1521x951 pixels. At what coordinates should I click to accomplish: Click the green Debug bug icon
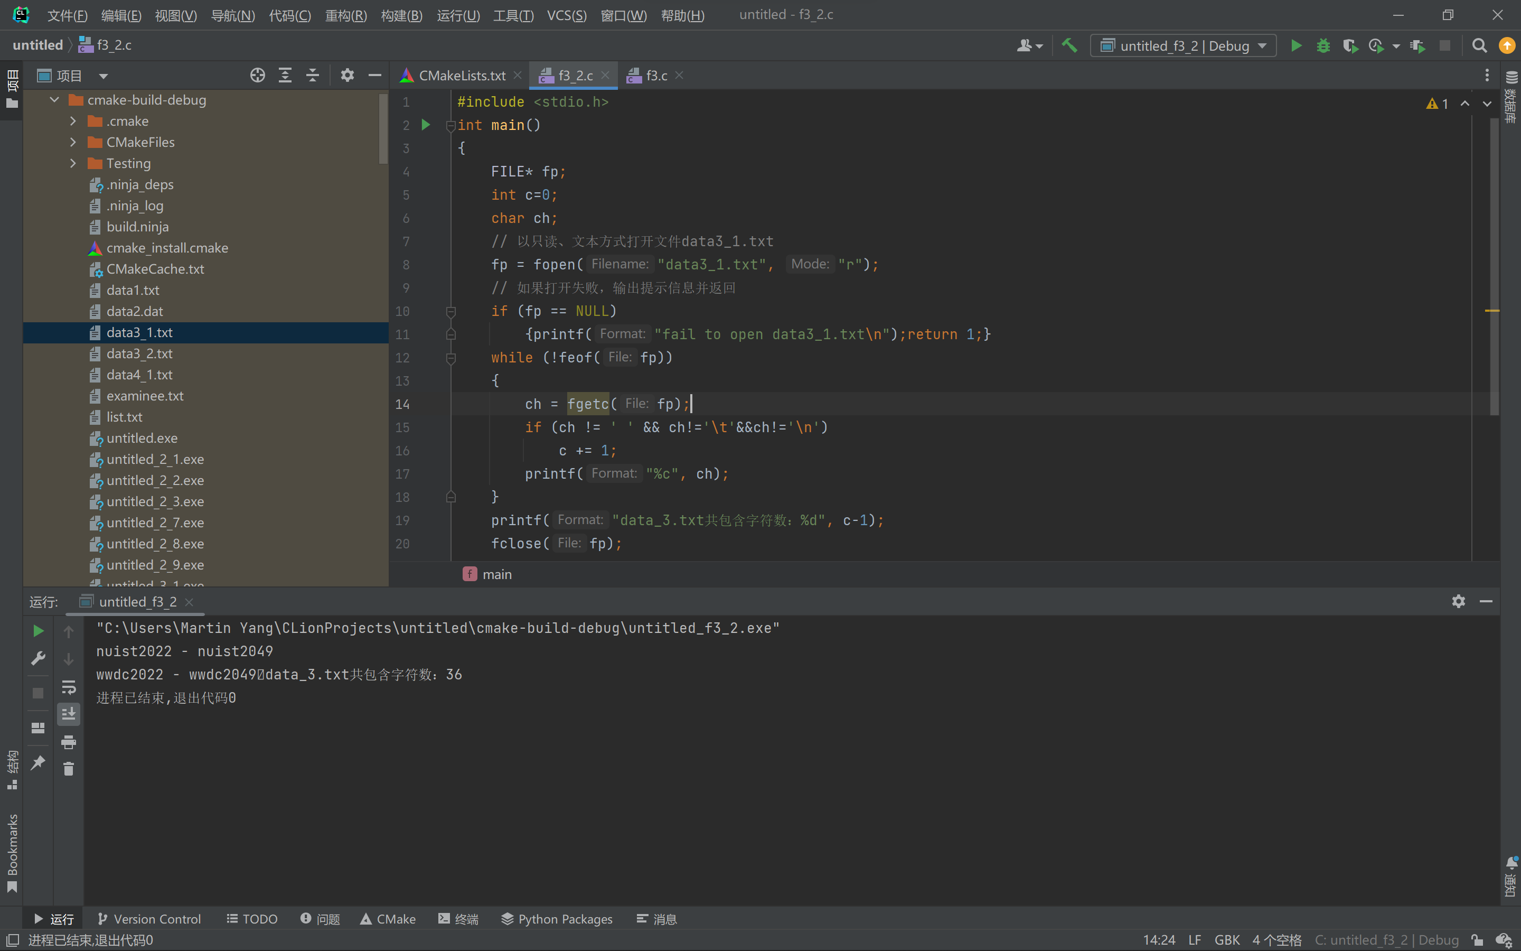(x=1323, y=45)
